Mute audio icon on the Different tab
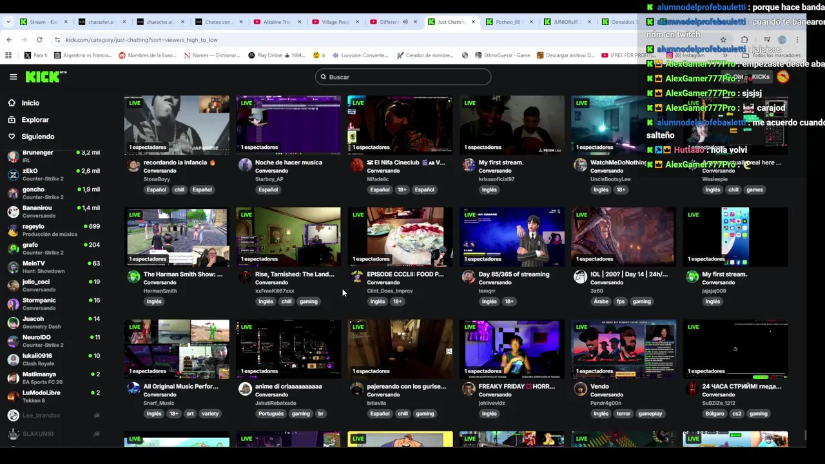This screenshot has height=464, width=825. pos(405,22)
